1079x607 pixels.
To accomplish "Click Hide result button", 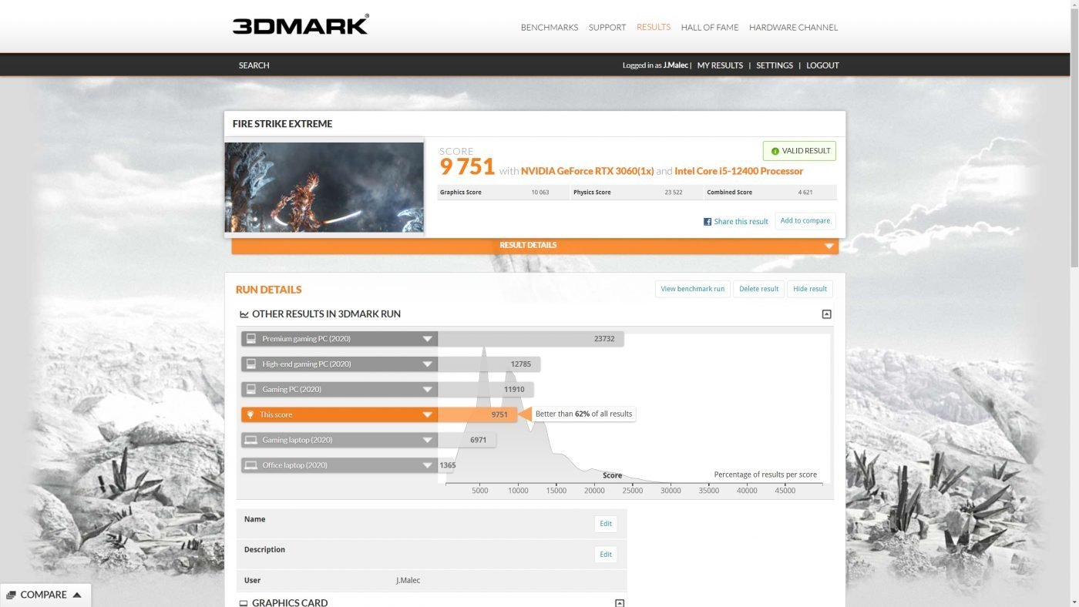I will (x=809, y=289).
